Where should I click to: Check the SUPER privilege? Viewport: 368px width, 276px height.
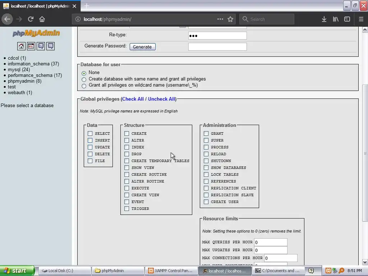tap(206, 141)
